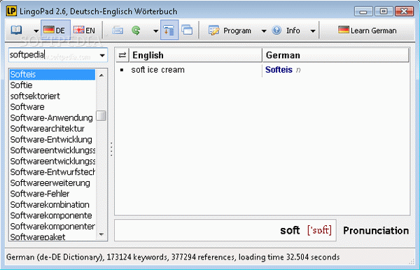Click the word 'soft' in pronunciation bar
This screenshot has height=270, width=420.
290,230
